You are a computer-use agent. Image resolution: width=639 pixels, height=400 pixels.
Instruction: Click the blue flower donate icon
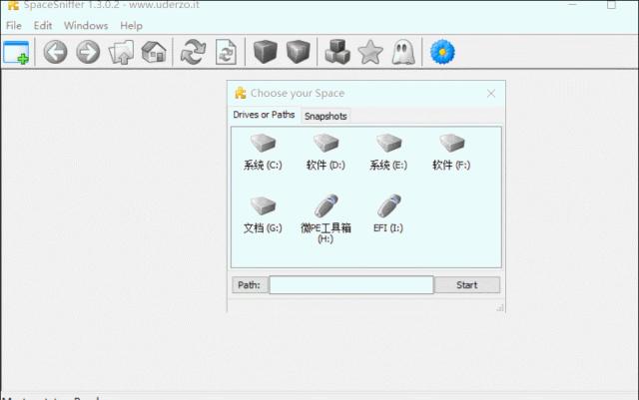pos(442,52)
